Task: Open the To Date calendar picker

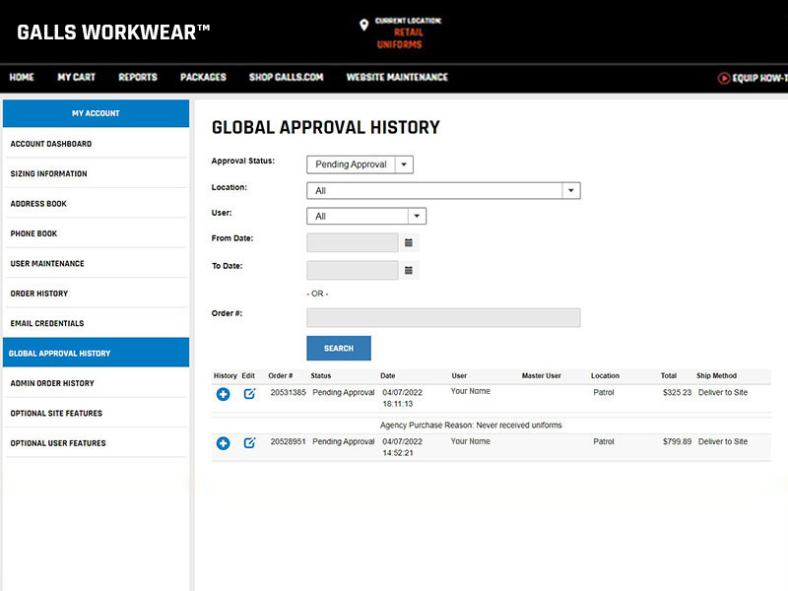Action: (410, 270)
